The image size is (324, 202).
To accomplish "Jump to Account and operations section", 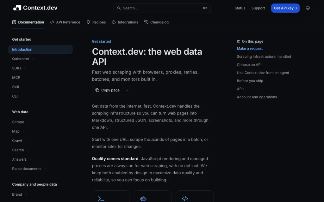I will click(257, 97).
